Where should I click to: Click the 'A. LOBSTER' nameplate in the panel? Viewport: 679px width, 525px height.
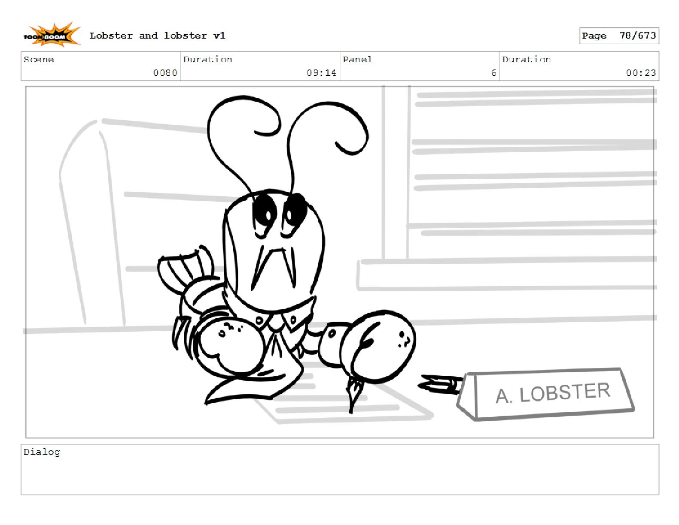pos(546,394)
